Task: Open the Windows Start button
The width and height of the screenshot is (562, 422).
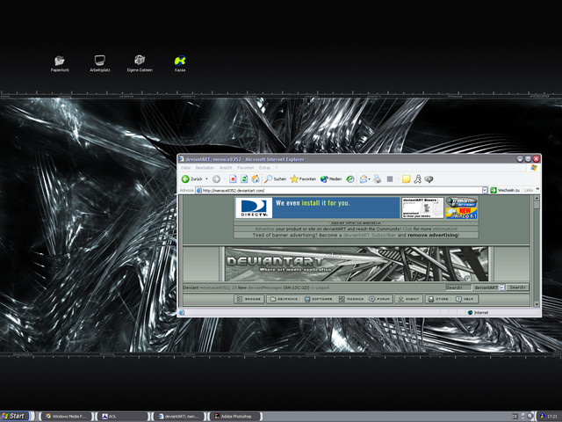Action: 14,416
